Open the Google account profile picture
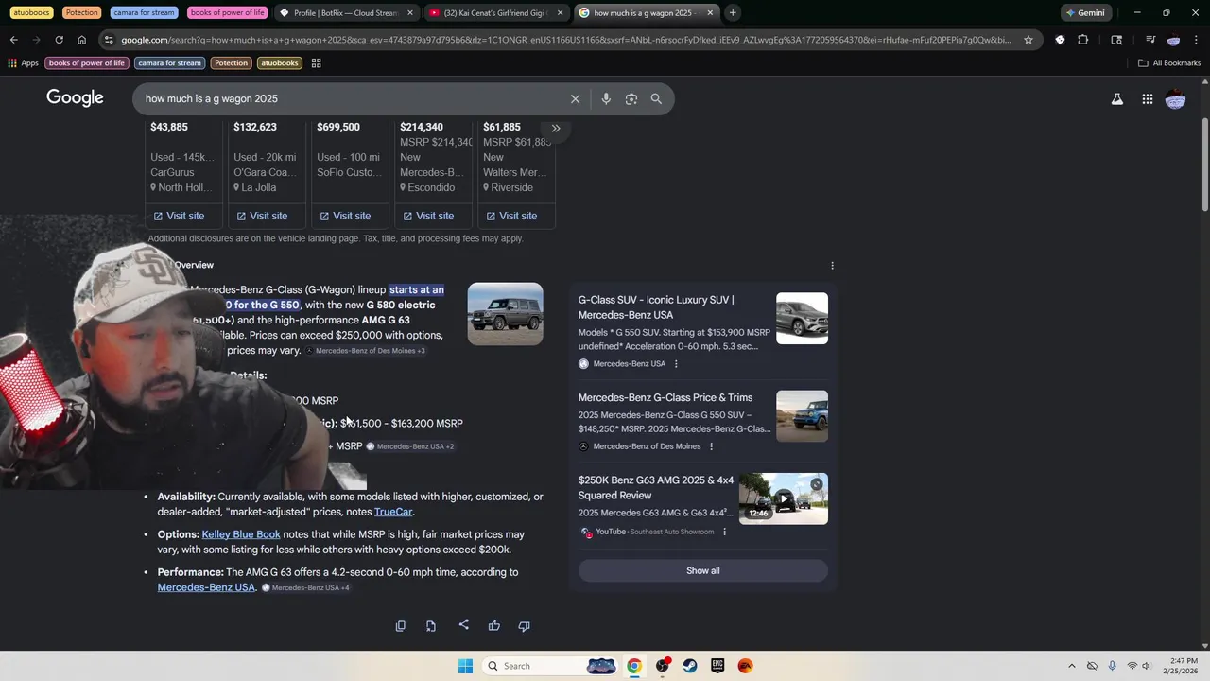This screenshot has height=681, width=1210. coord(1175,98)
